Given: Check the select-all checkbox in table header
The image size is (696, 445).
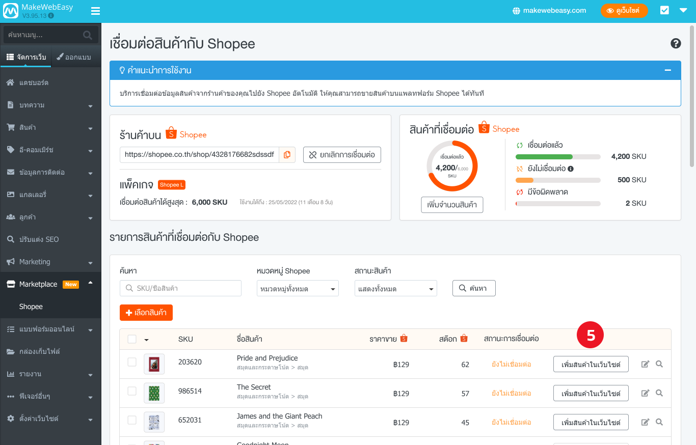Looking at the screenshot, I should [x=131, y=339].
